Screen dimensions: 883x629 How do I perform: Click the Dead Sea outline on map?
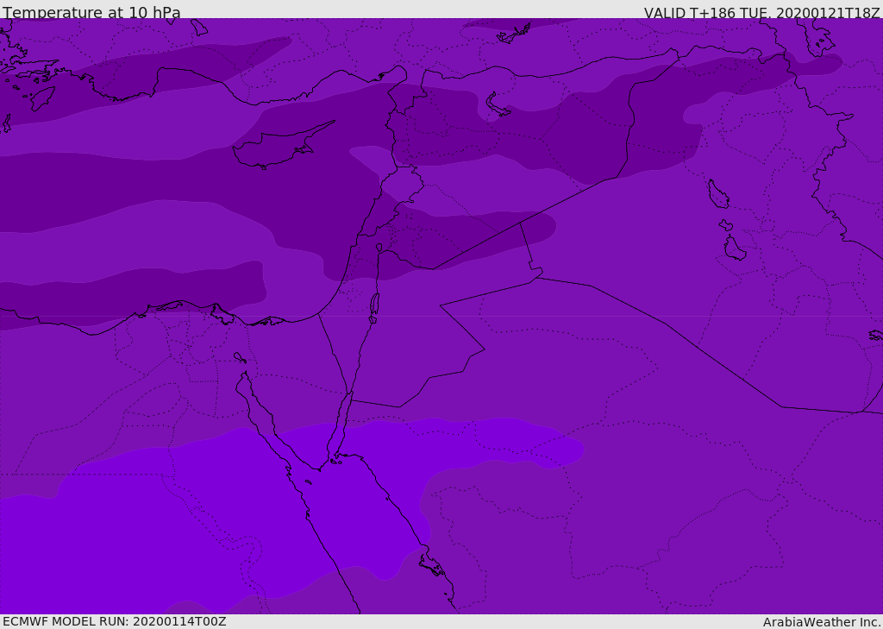374,307
